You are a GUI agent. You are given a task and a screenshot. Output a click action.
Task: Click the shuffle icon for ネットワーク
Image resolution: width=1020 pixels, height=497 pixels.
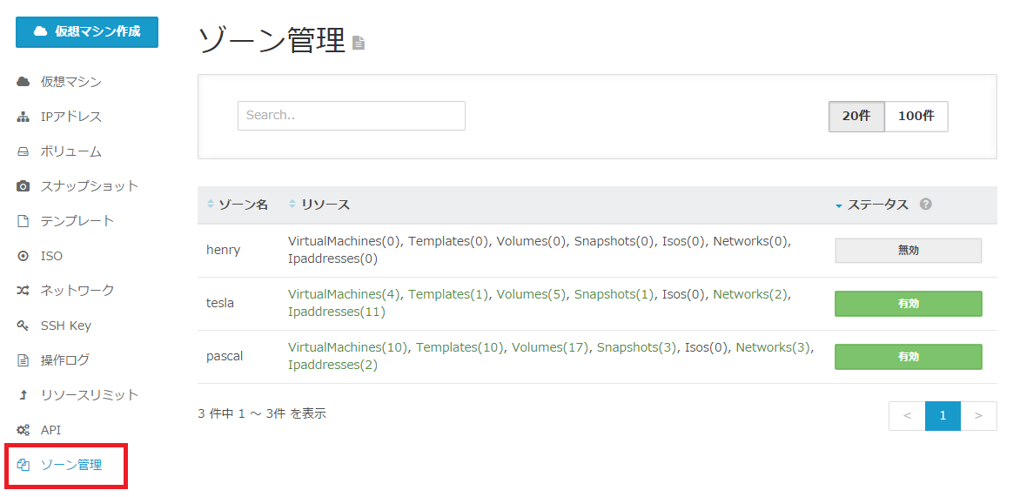coord(23,291)
